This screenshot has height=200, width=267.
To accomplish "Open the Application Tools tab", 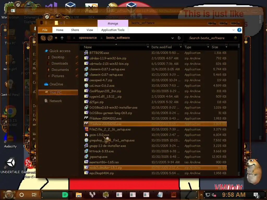I will point(113,30).
